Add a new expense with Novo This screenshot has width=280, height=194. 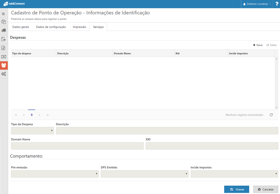(x=258, y=45)
